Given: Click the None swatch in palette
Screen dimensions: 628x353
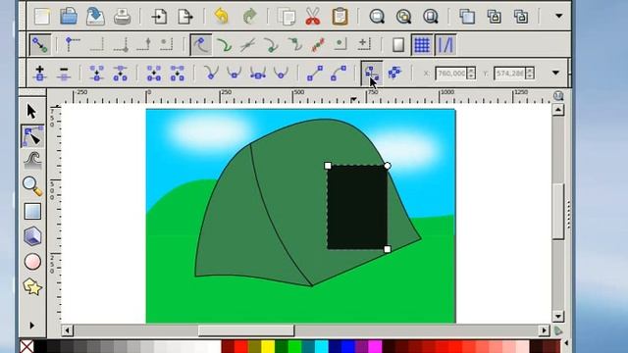Looking at the screenshot, I should [x=26, y=346].
